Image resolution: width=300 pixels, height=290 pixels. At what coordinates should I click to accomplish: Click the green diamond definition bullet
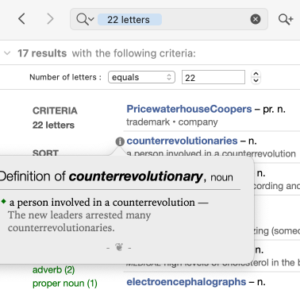(x=3, y=202)
